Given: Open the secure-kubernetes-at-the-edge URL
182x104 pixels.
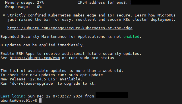Looking at the screenshot, I should coord(70,28).
